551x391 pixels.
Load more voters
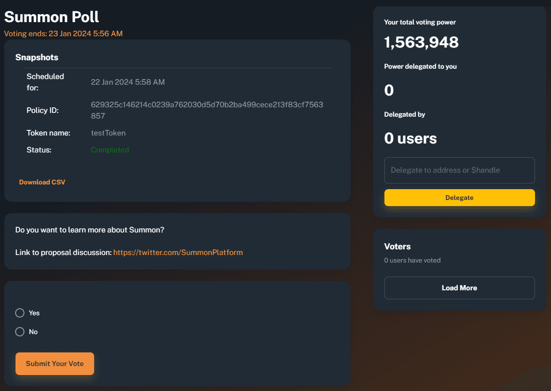pos(459,287)
